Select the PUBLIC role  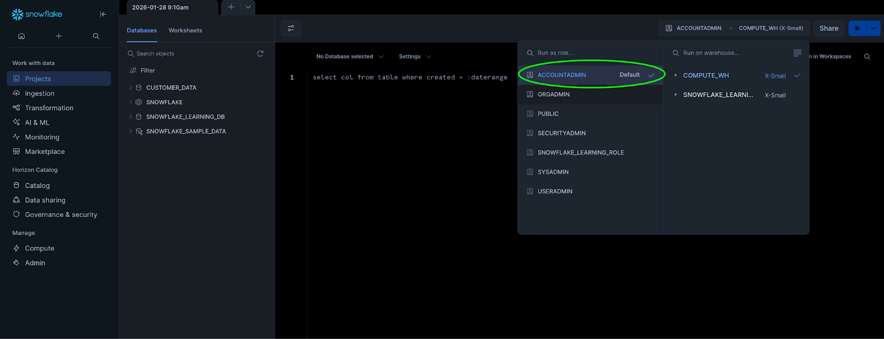pyautogui.click(x=590, y=114)
